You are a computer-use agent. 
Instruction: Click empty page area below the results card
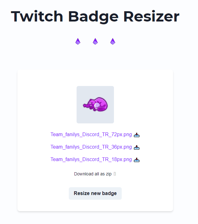point(95,218)
